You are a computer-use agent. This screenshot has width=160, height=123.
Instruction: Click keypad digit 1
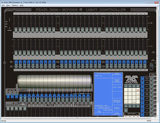[126, 90]
